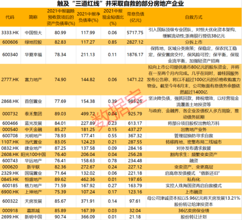Select company name 蓝光发展
The width and height of the screenshot is (242, 220).
pos(33,123)
